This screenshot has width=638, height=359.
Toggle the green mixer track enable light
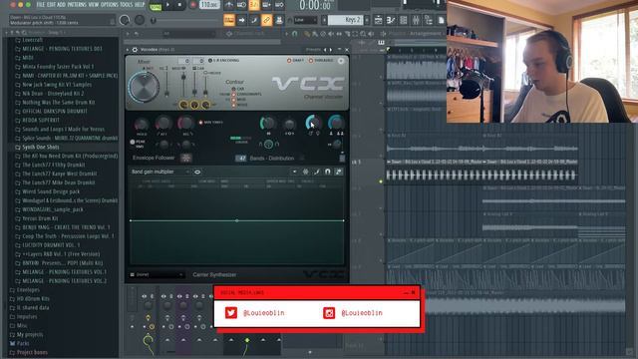(x=247, y=340)
